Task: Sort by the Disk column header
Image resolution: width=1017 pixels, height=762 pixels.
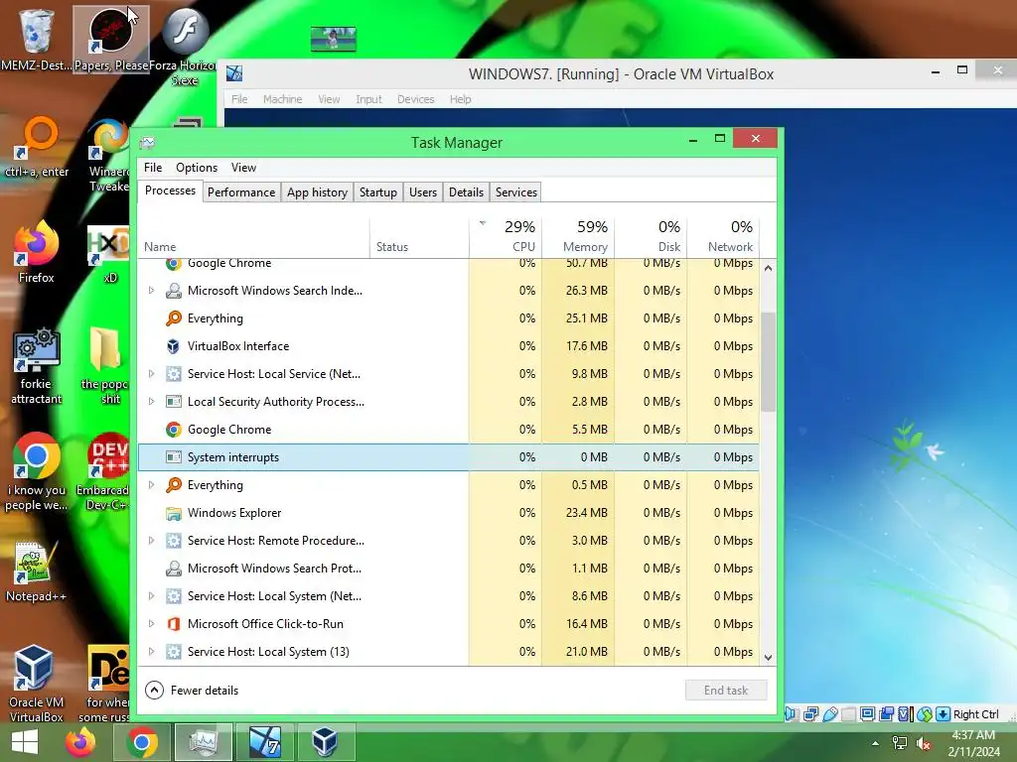Action: 652,237
